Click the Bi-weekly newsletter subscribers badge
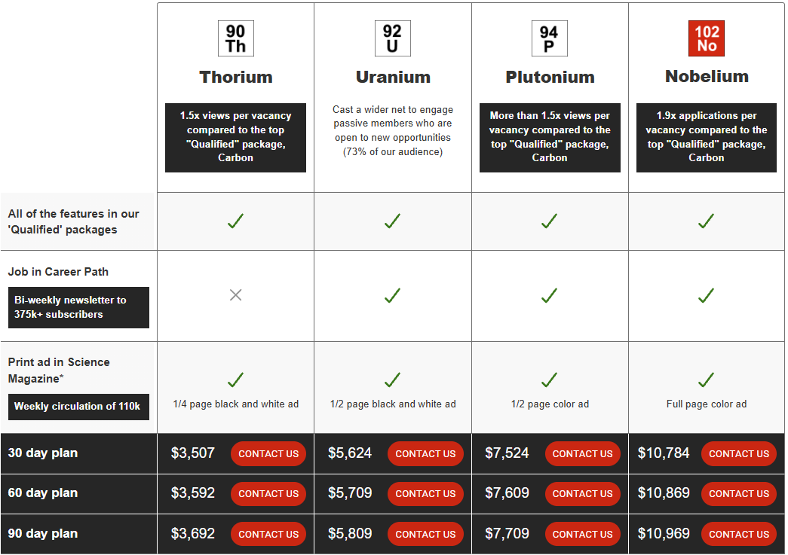788x555 pixels. pyautogui.click(x=78, y=307)
